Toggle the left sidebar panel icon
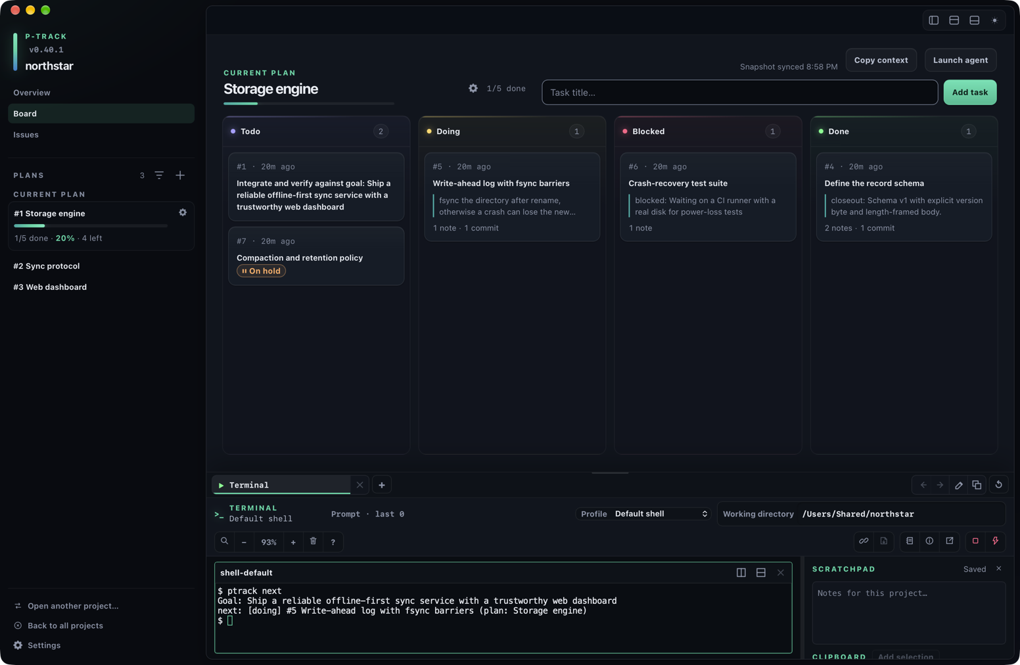The width and height of the screenshot is (1020, 665). point(934,20)
